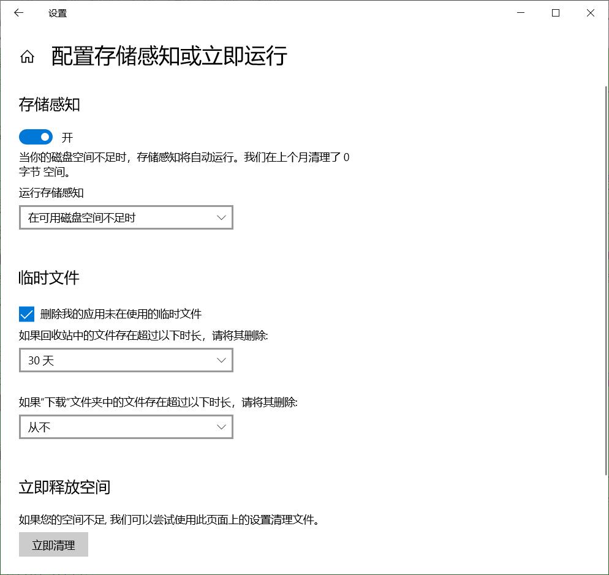Screen dimensions: 609x575
Task: Select the Home icon beside the page title
Action: click(x=27, y=56)
